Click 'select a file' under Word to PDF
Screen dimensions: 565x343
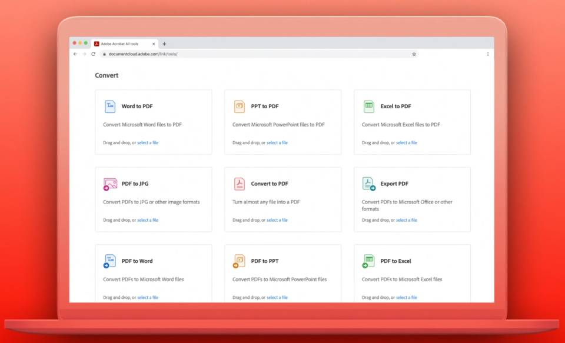tap(148, 143)
